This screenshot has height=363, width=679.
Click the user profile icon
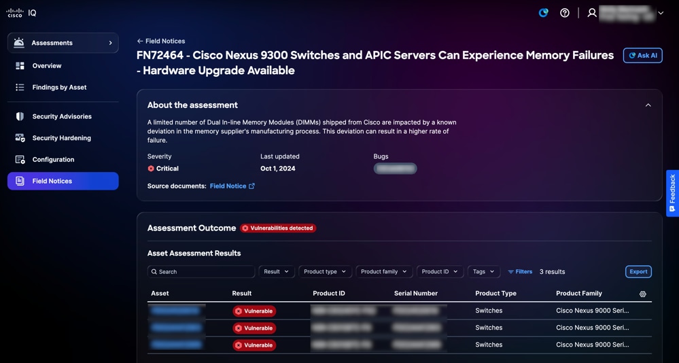(592, 13)
